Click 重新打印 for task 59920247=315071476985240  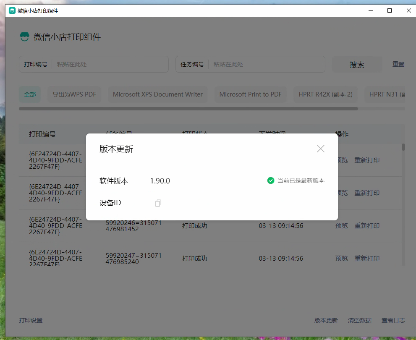click(x=367, y=258)
